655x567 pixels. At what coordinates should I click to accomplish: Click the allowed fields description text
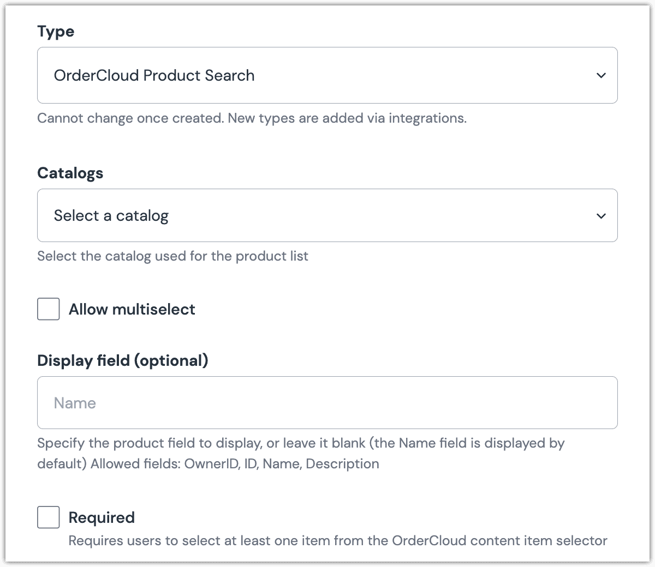[300, 453]
